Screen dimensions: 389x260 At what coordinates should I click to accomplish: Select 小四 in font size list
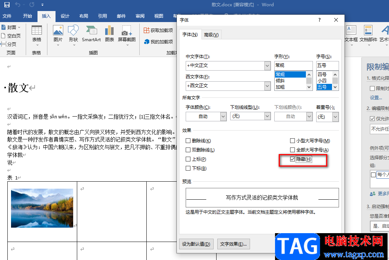click(324, 81)
